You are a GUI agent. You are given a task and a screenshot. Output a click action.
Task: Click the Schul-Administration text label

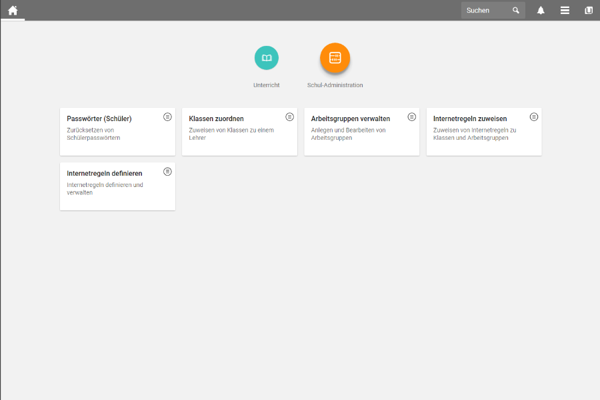pos(335,85)
